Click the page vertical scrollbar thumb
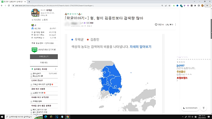 [x=211, y=29]
